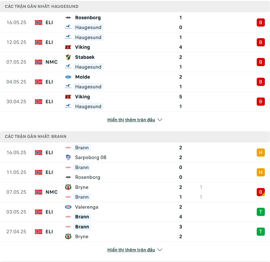Click chevron arrow beside Haugesund show-more link
The width and height of the screenshot is (270, 262).
point(160,120)
